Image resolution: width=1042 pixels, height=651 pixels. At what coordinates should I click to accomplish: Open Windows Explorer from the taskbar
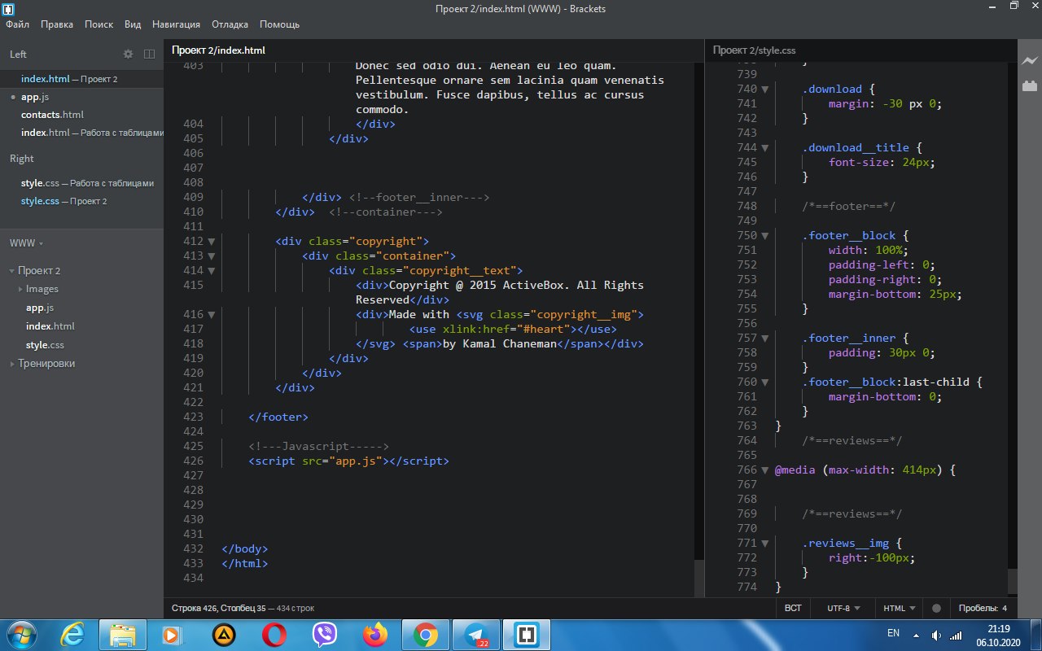coord(122,634)
